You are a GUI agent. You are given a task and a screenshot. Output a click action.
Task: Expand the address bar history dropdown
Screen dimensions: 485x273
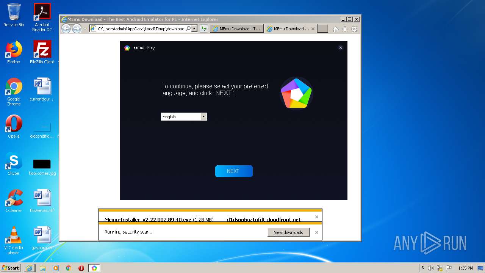(194, 28)
